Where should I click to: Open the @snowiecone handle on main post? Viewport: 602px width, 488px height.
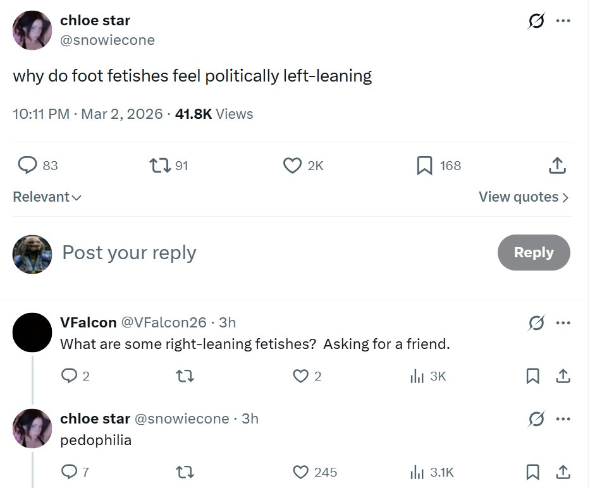pos(107,40)
